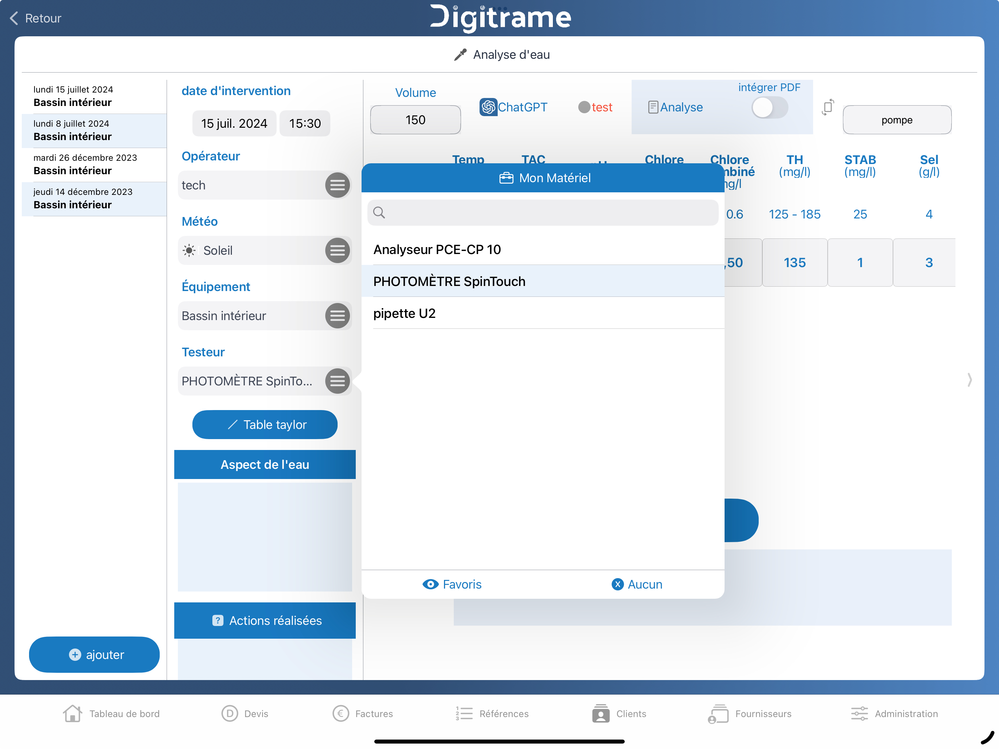
Task: Click the Devis icon in bottom bar
Action: click(x=229, y=713)
